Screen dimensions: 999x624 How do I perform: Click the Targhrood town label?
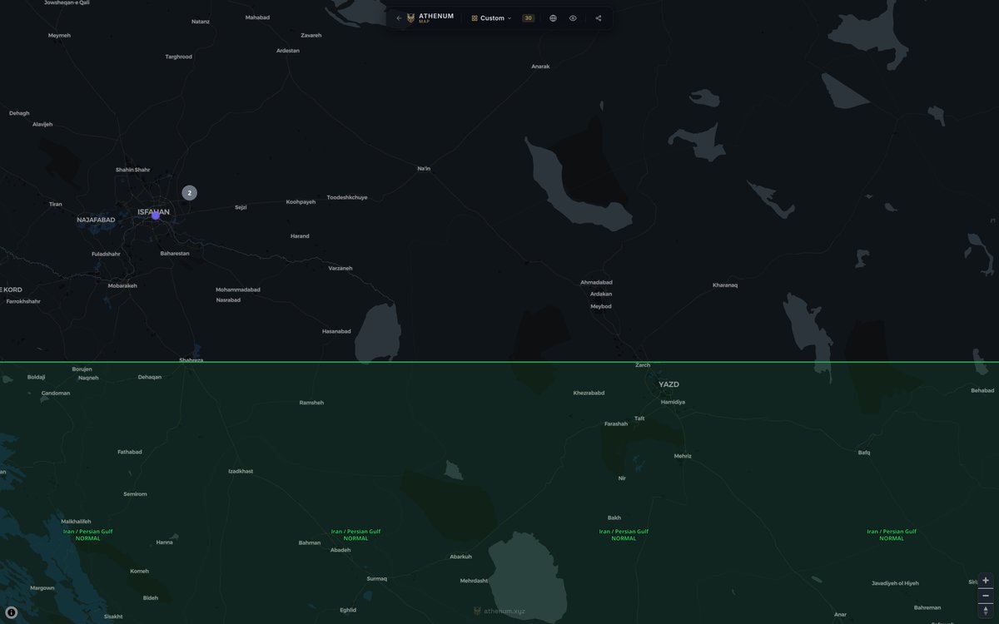(x=179, y=57)
